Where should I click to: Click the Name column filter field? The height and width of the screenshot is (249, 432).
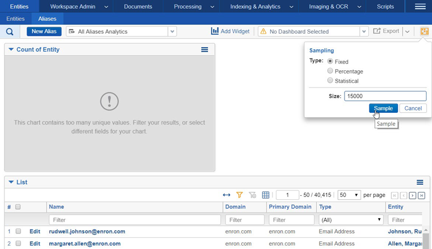point(135,220)
